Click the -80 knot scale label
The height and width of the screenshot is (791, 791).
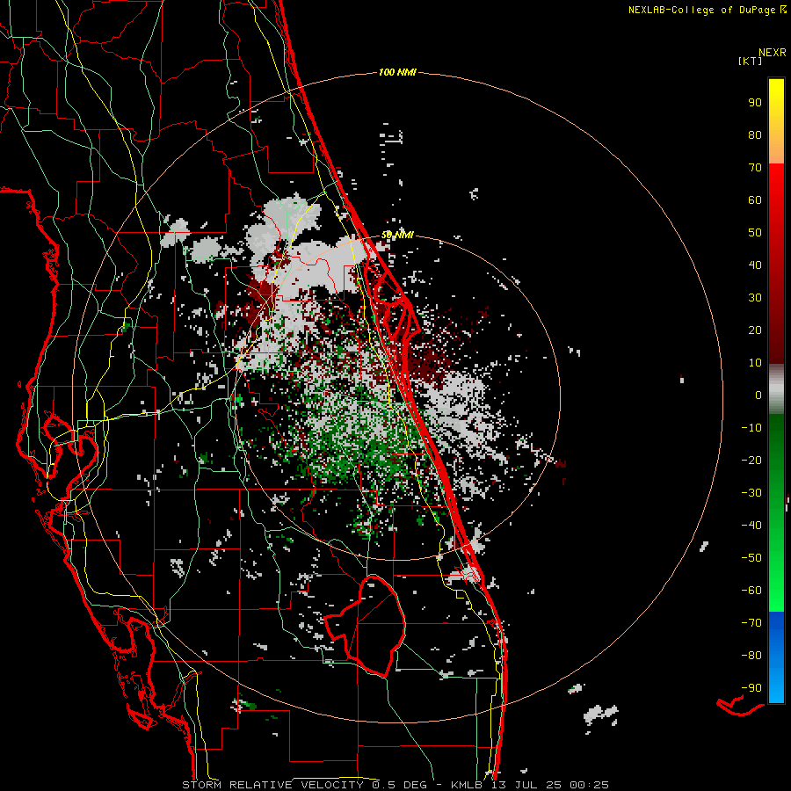(x=751, y=656)
